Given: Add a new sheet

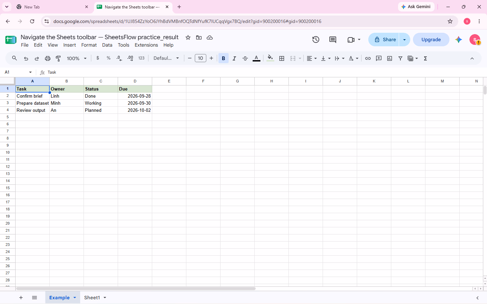Looking at the screenshot, I should (x=21, y=298).
